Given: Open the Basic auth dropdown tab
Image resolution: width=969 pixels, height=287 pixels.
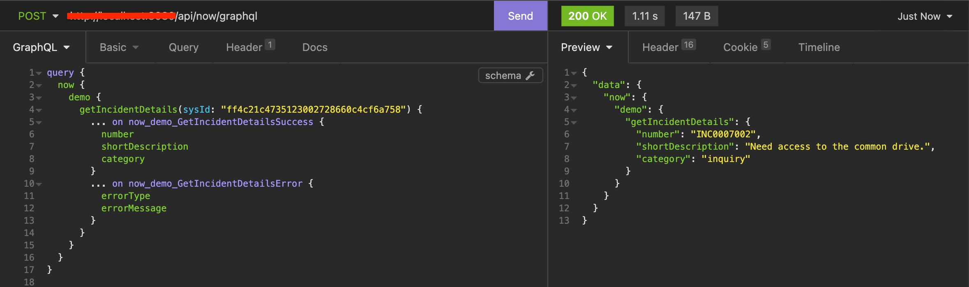Looking at the screenshot, I should click(119, 47).
